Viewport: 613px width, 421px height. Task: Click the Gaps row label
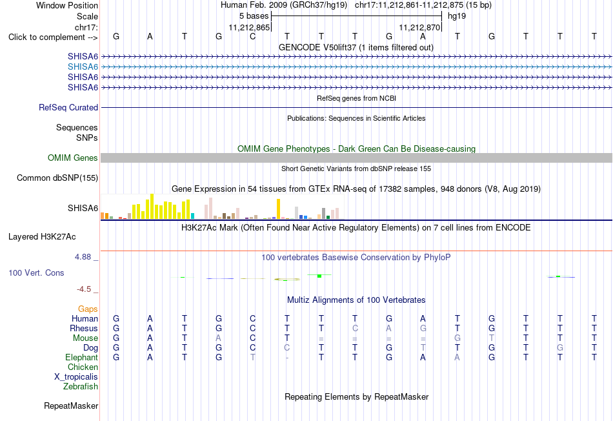(88, 309)
